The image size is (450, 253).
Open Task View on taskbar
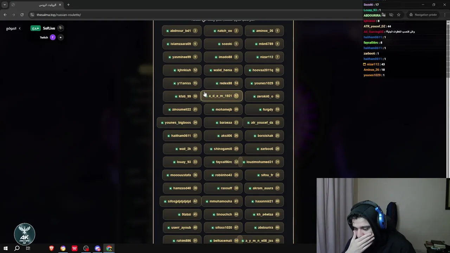[x=28, y=248]
